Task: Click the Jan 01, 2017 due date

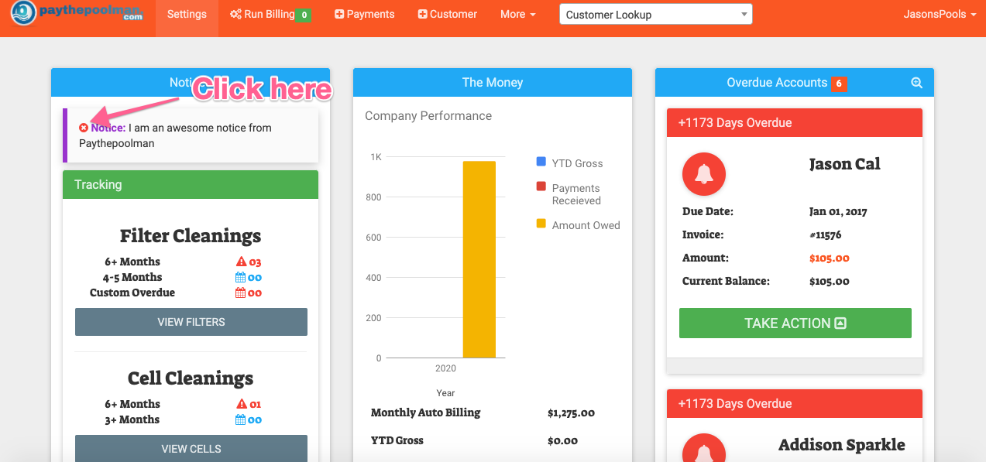Action: [x=838, y=212]
